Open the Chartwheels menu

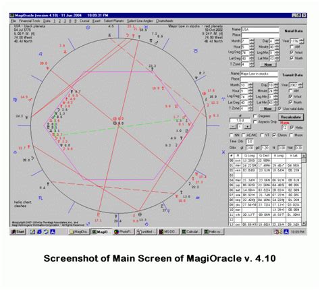click(165, 21)
